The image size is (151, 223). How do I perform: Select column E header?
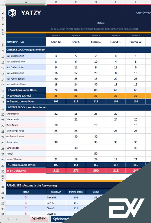[116, 2]
